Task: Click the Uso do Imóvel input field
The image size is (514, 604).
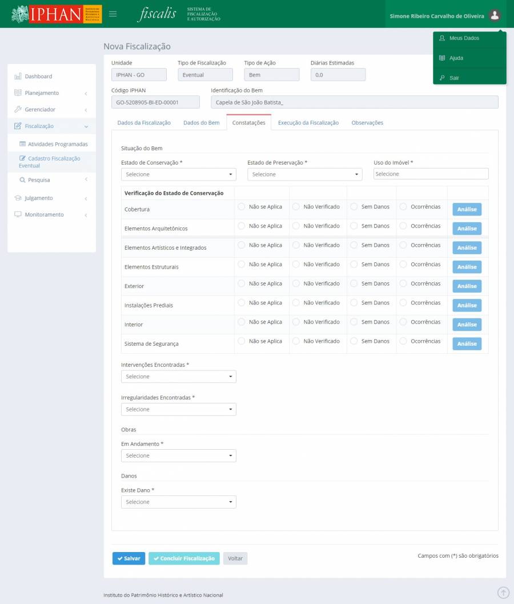Action: [431, 174]
